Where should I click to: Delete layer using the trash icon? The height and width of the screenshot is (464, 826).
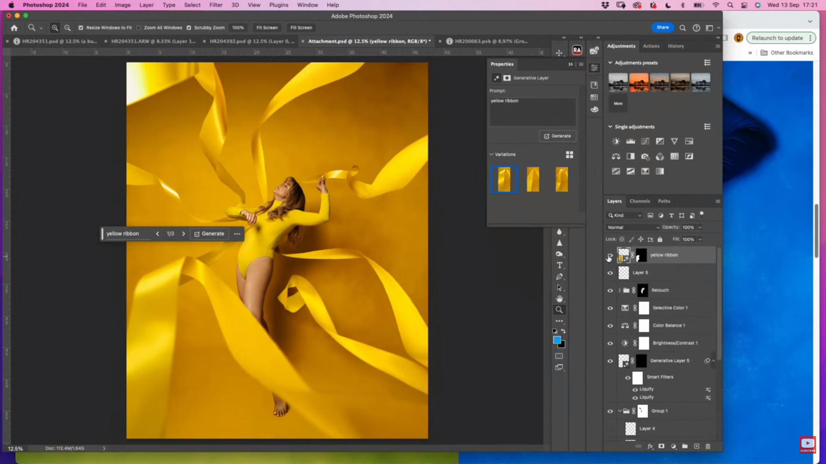(708, 446)
